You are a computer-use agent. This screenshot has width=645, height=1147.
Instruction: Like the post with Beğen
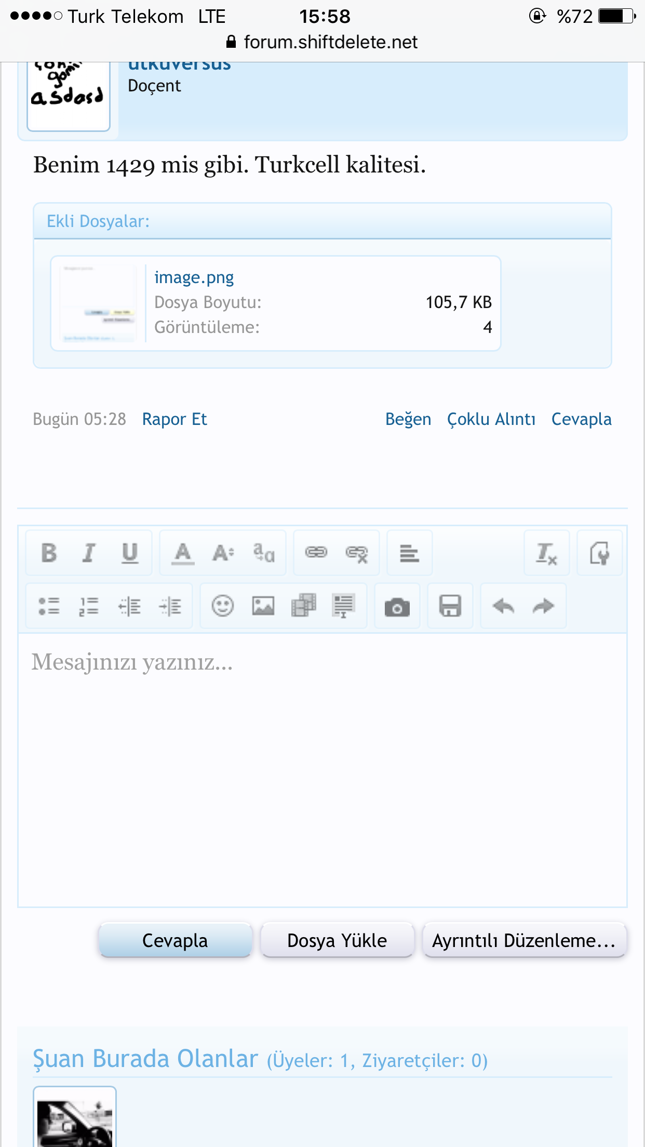click(408, 419)
